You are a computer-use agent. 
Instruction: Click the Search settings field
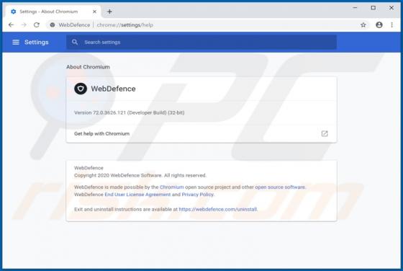tap(201, 43)
